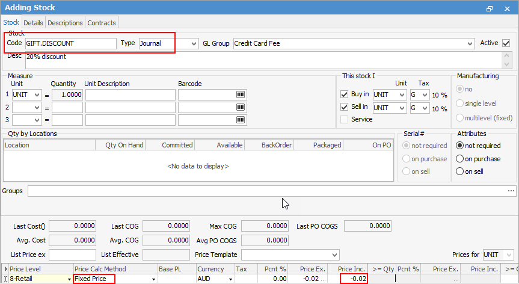Click barcode icon in measure row 2
Viewport: 519px width, 284px height.
tap(241, 108)
